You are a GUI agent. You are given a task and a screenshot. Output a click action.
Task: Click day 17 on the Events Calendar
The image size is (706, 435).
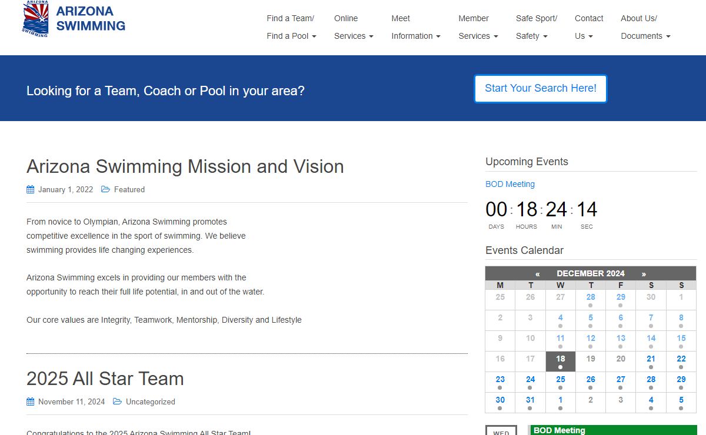pyautogui.click(x=531, y=362)
